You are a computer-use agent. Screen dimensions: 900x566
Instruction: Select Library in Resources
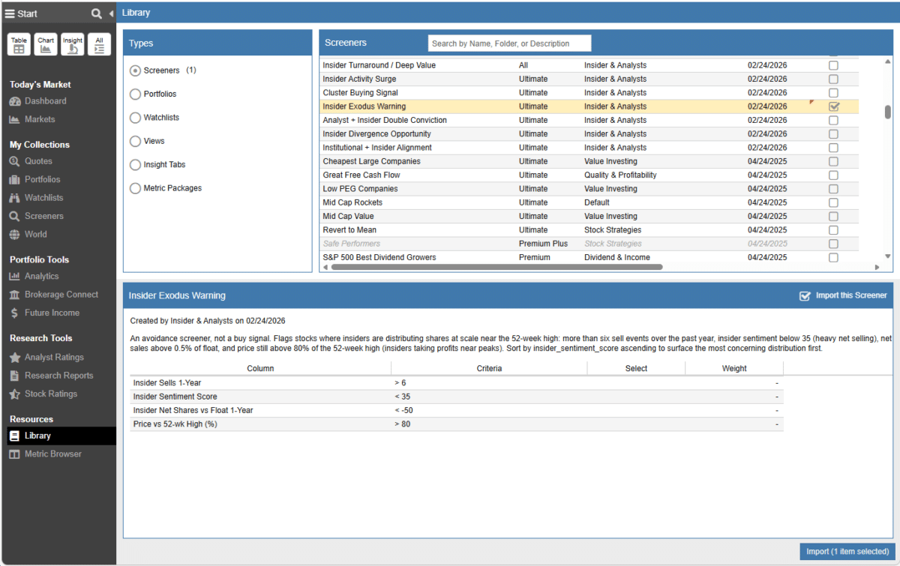click(x=58, y=436)
